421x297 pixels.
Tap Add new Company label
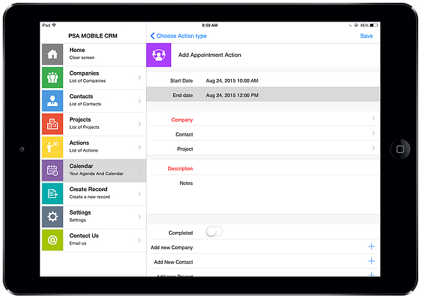click(x=172, y=248)
